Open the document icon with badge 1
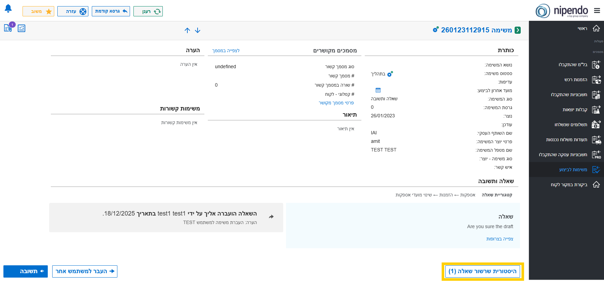The image size is (604, 281). 8,28
